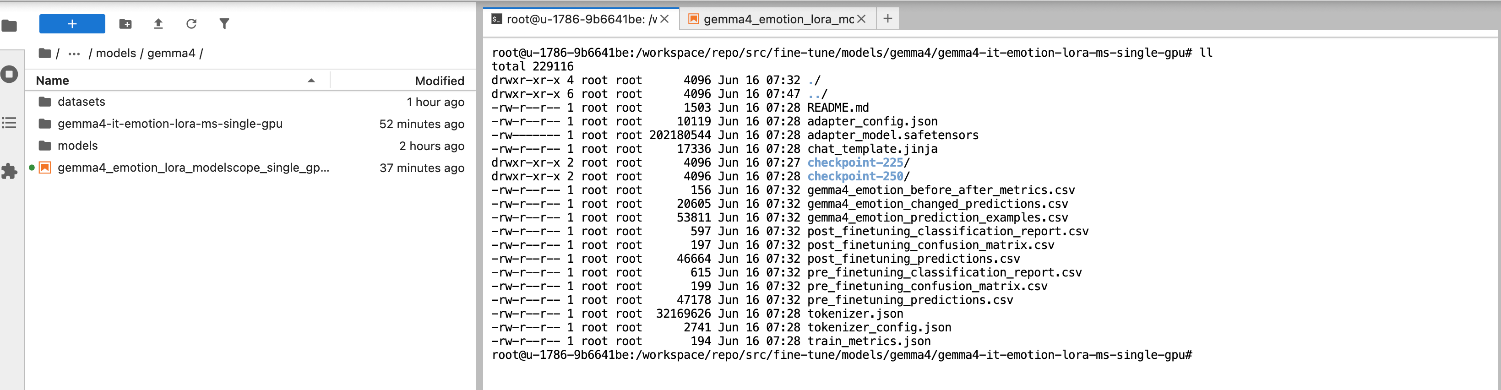The image size is (1501, 390).
Task: Click post_finetuning_confusion_matrix.csv filename
Action: (930, 245)
